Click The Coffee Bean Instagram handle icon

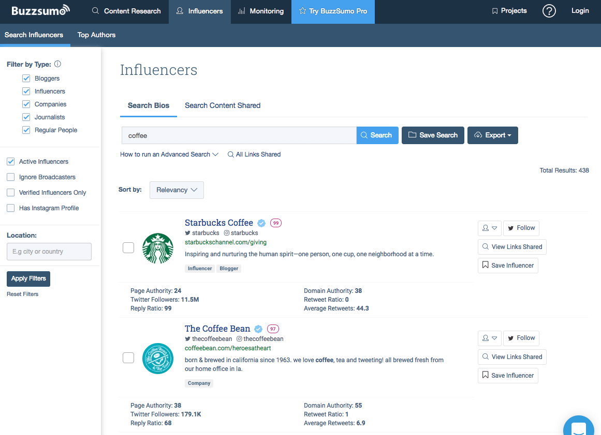tap(240, 339)
